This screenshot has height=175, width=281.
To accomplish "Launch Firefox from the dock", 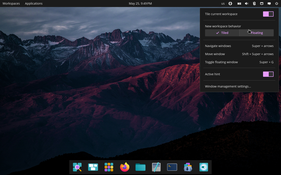I will (x=124, y=167).
